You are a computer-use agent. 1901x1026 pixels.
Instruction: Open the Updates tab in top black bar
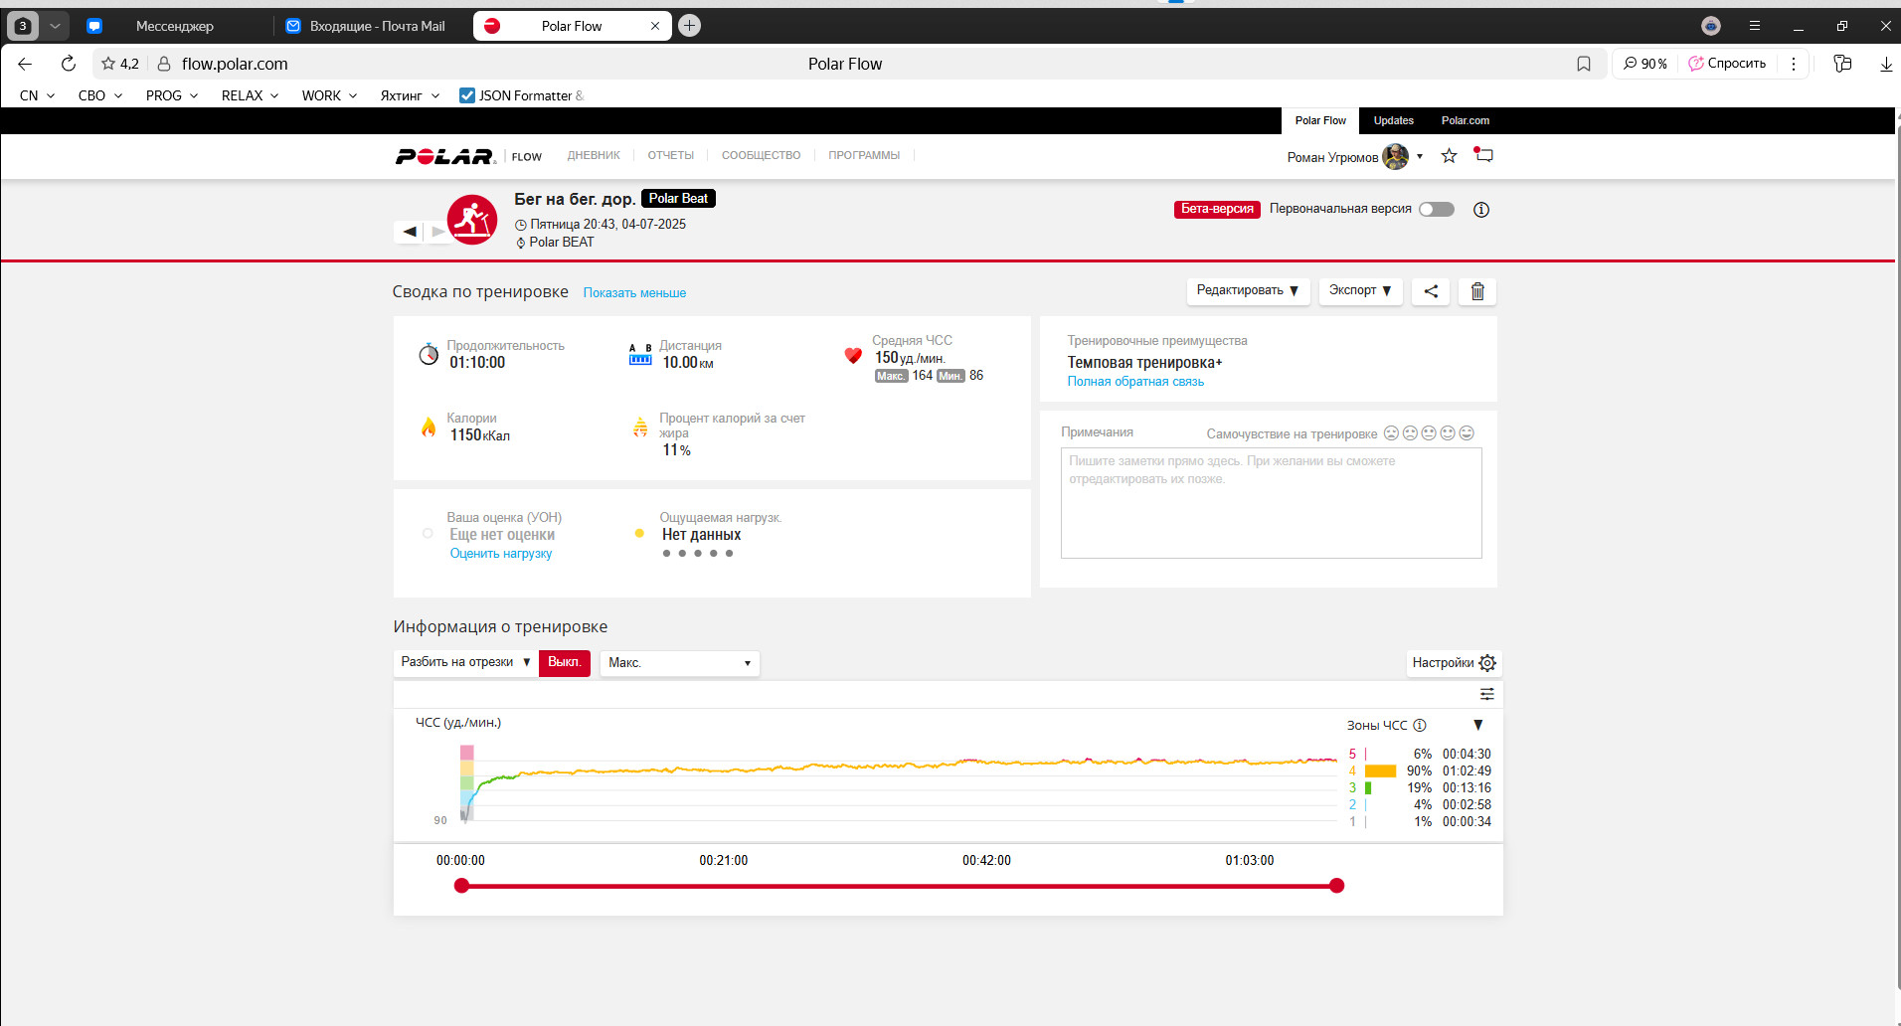[x=1394, y=120]
